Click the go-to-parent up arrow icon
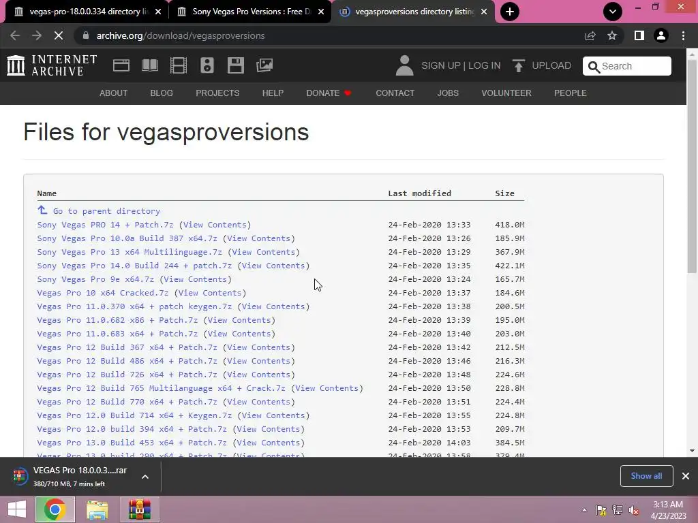This screenshot has height=523, width=698. 42,210
